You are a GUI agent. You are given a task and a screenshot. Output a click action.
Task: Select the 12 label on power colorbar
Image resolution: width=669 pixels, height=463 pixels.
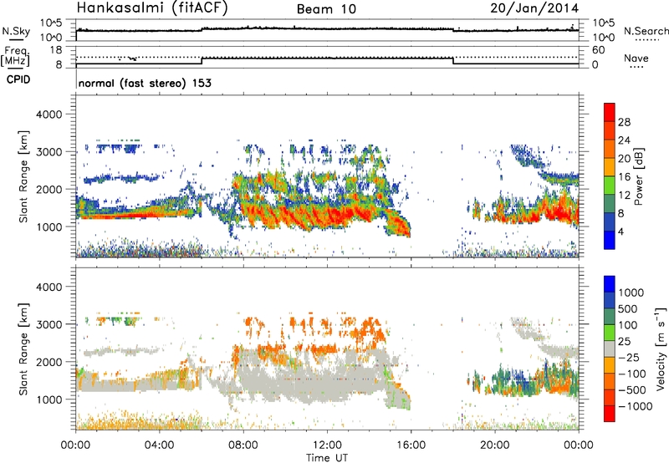[624, 196]
